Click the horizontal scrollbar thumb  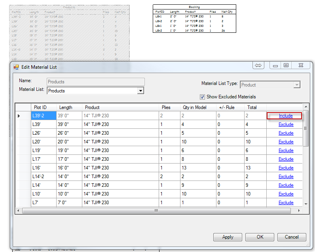[156, 211]
